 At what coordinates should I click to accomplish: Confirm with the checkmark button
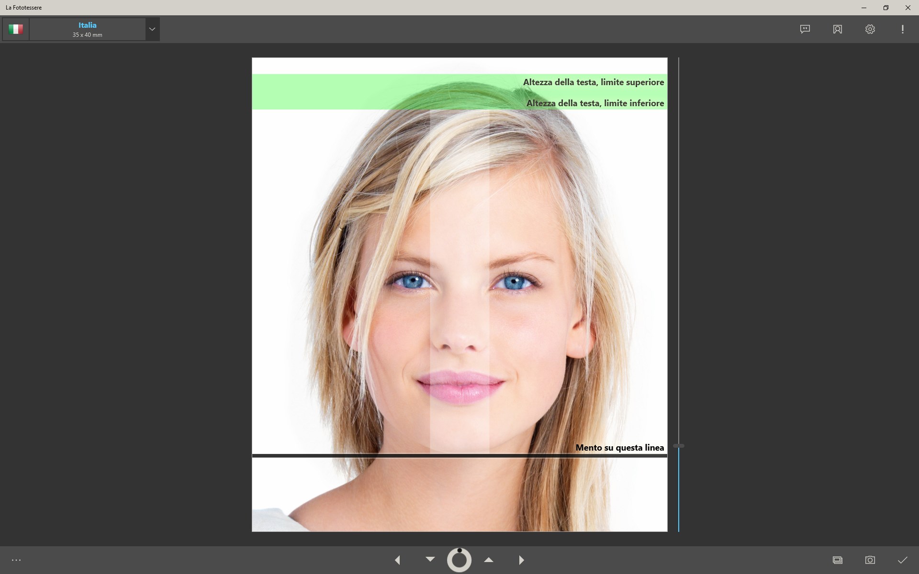coord(902,560)
